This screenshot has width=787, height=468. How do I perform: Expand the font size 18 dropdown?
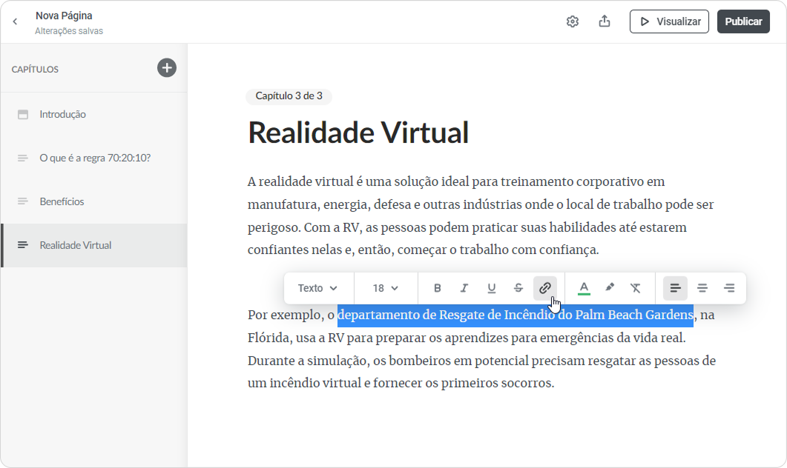(385, 288)
